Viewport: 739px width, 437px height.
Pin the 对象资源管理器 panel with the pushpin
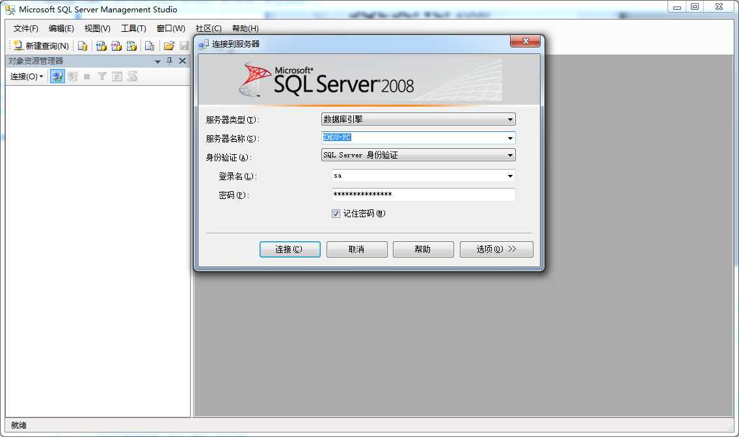[x=170, y=60]
